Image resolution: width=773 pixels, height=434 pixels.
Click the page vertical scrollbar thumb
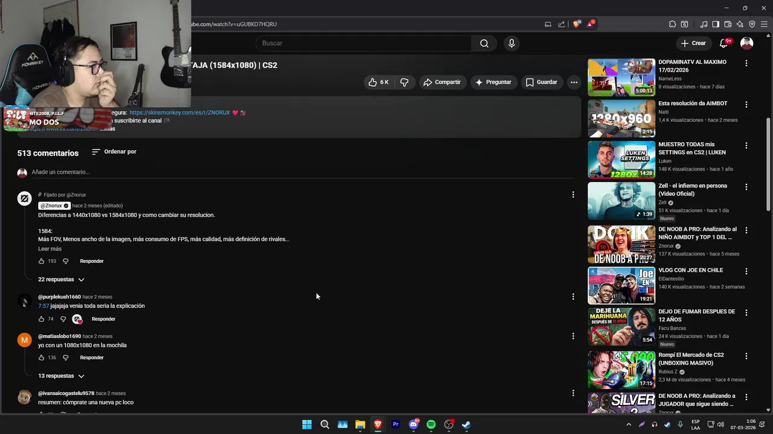click(x=769, y=164)
